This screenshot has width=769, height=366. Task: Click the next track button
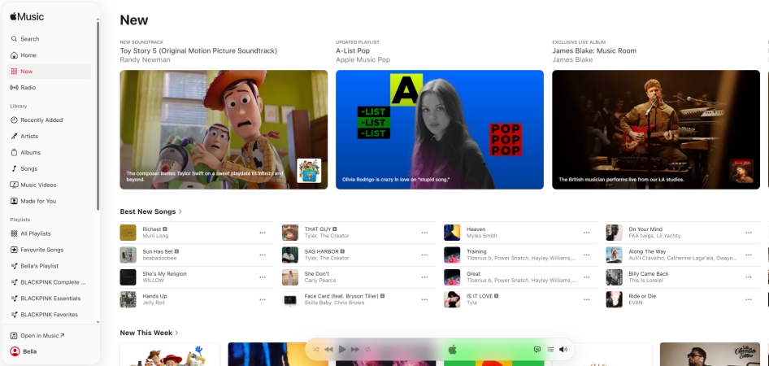(x=355, y=349)
